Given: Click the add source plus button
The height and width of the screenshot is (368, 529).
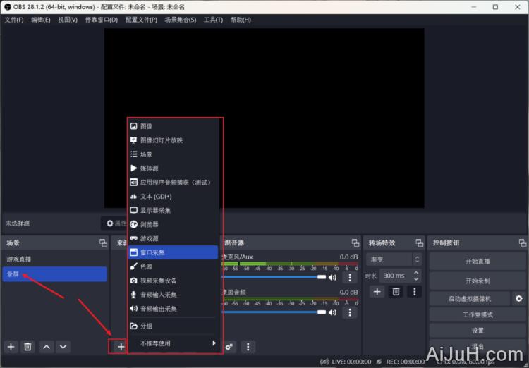Looking at the screenshot, I should [121, 346].
